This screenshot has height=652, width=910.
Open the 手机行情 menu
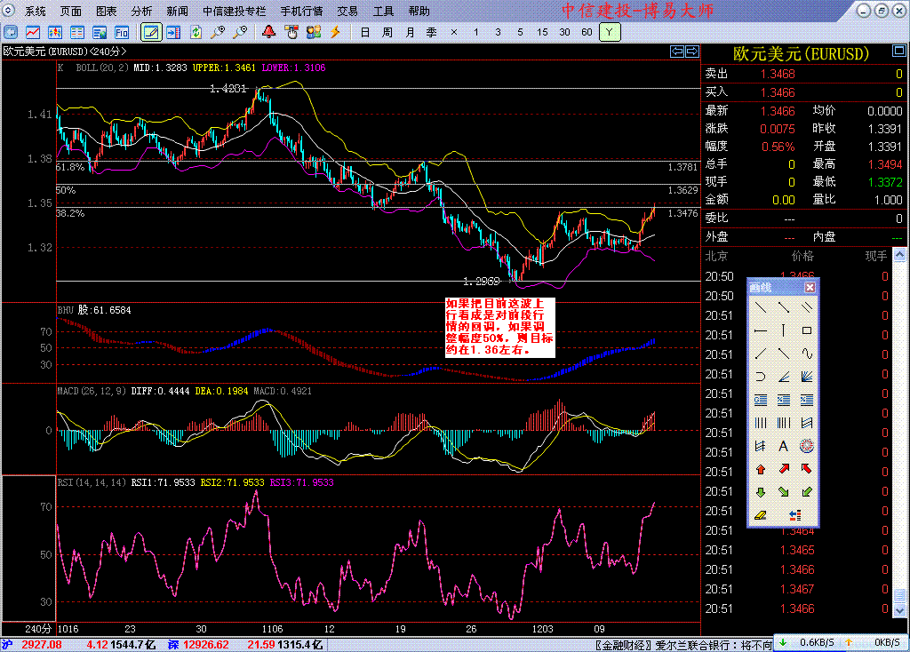(301, 11)
